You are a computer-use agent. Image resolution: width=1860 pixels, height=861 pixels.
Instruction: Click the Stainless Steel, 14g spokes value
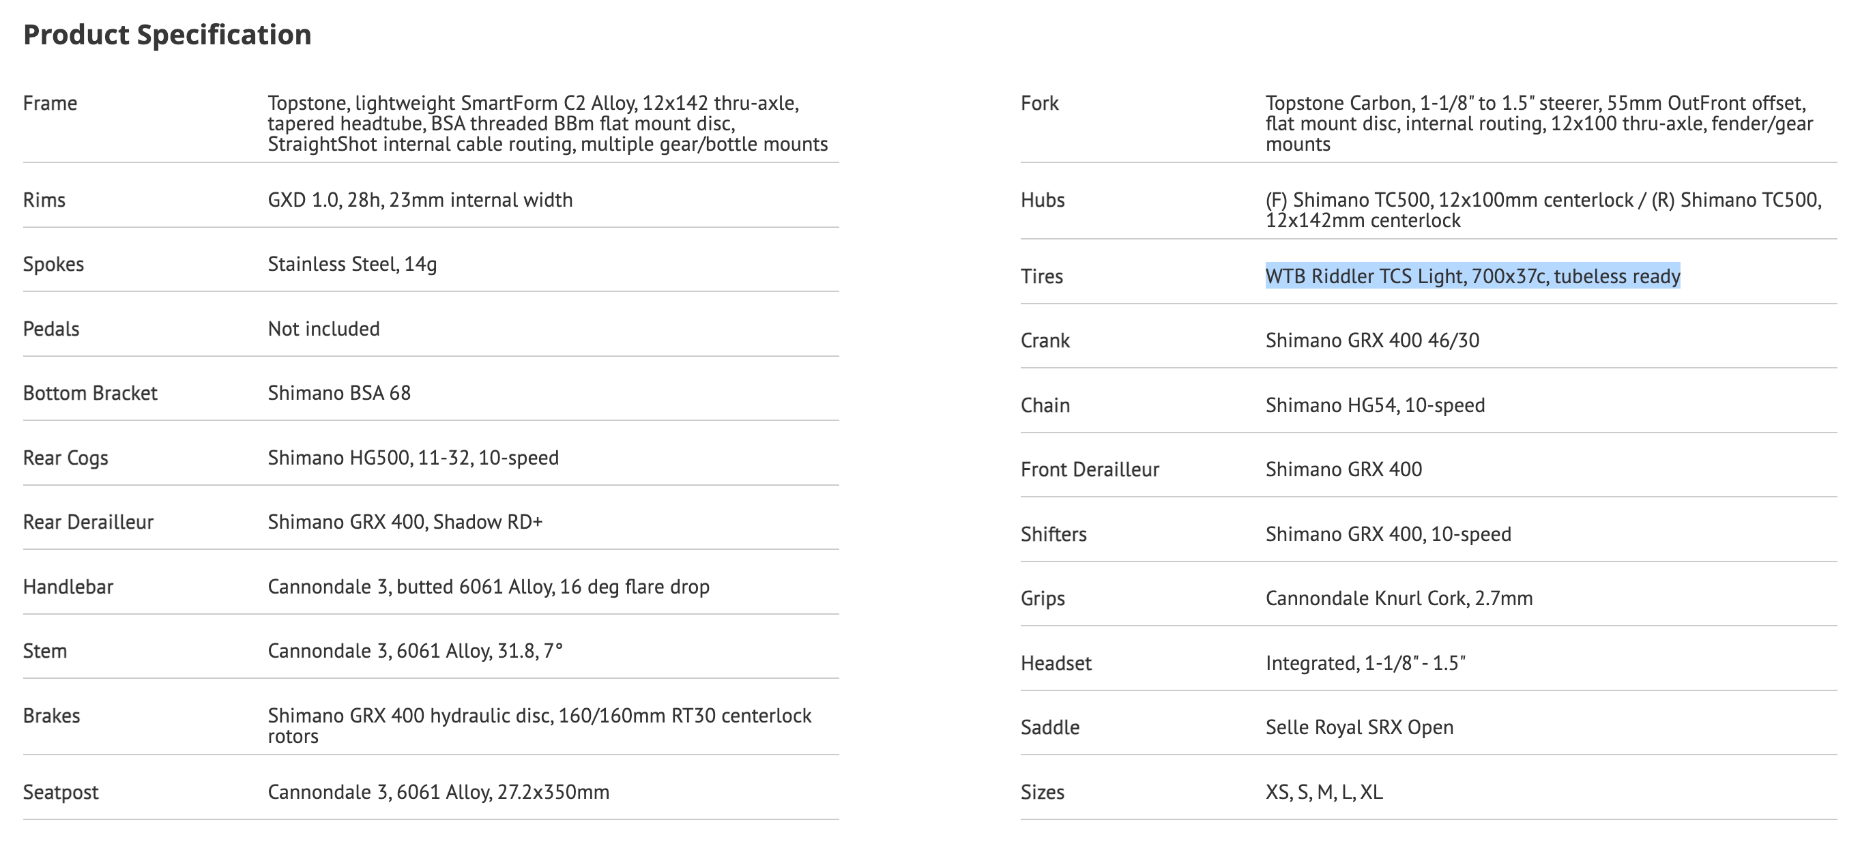[x=352, y=264]
